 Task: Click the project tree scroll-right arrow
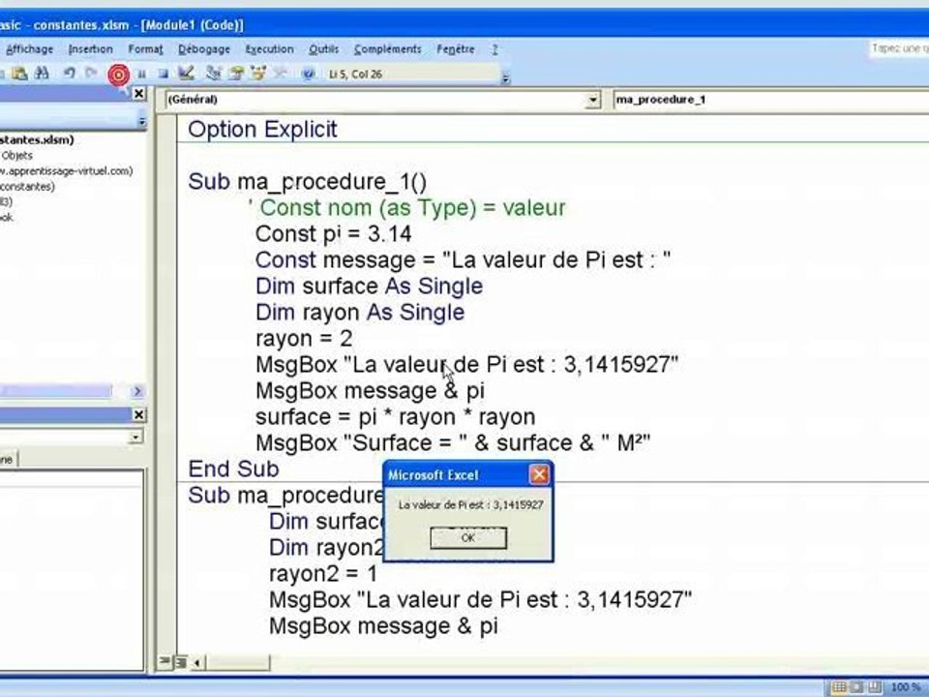click(x=136, y=391)
